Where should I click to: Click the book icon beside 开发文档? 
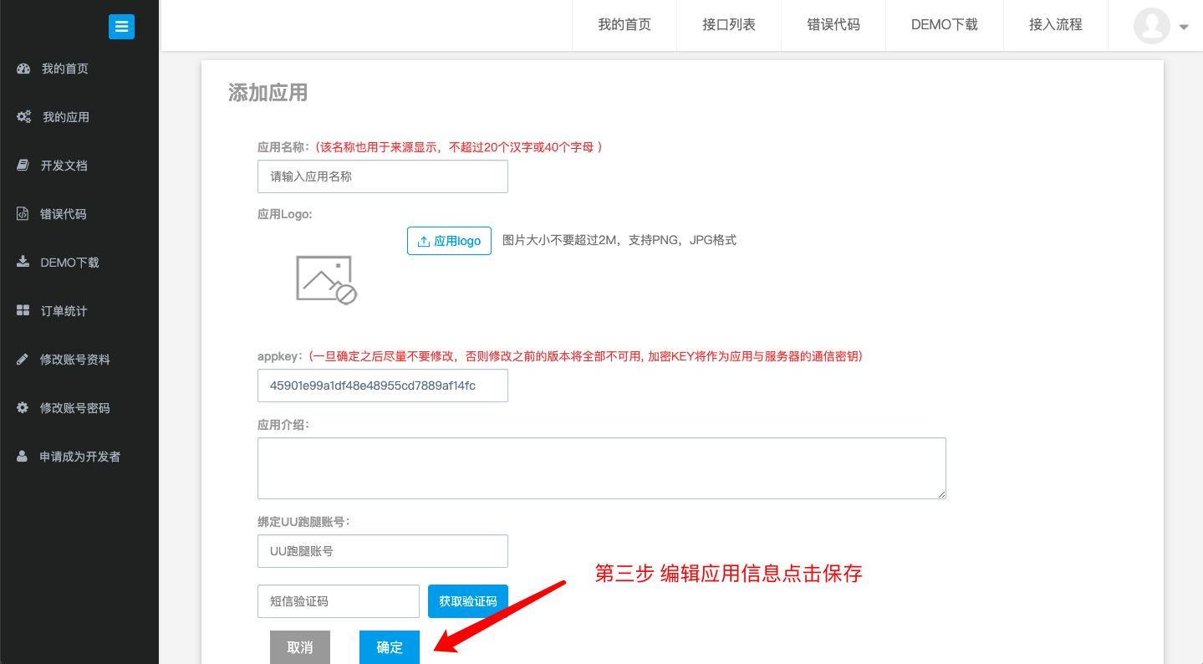[x=23, y=166]
